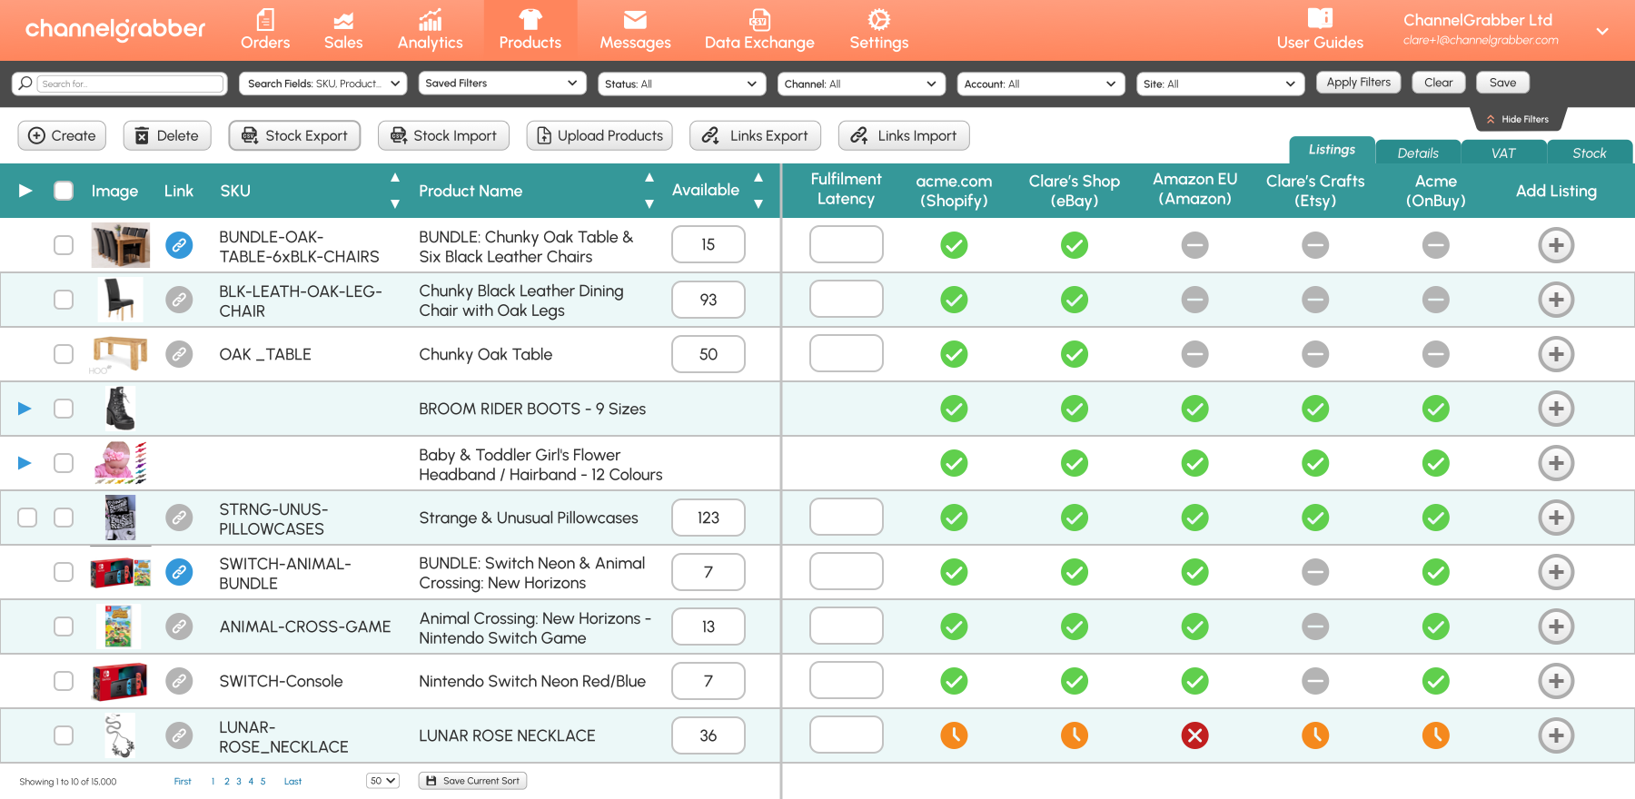The height and width of the screenshot is (799, 1635).
Task: Click the red error icon for LUNAR ROSE NECKLACE Amazon
Action: point(1194,735)
